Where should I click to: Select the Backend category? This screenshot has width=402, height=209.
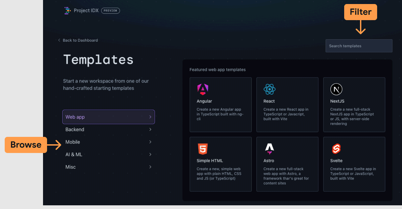click(109, 129)
